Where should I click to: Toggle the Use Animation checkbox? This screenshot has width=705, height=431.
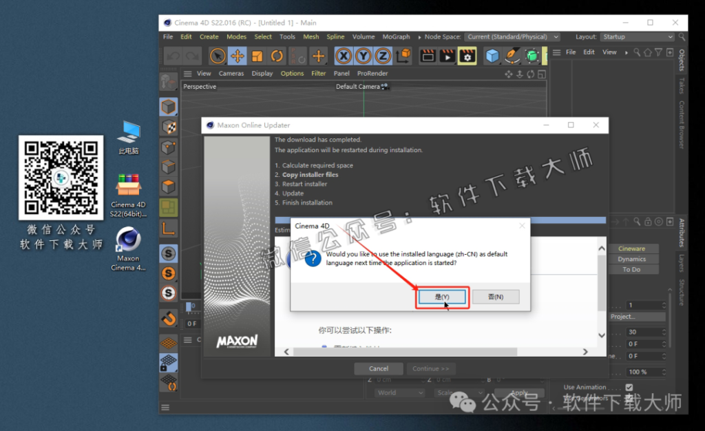tap(629, 387)
